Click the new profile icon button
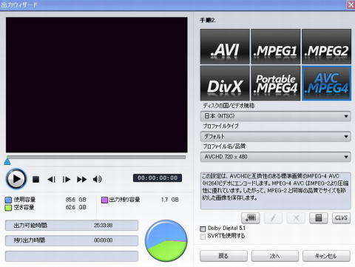Screen dimensions: 355x267 coord(251,218)
